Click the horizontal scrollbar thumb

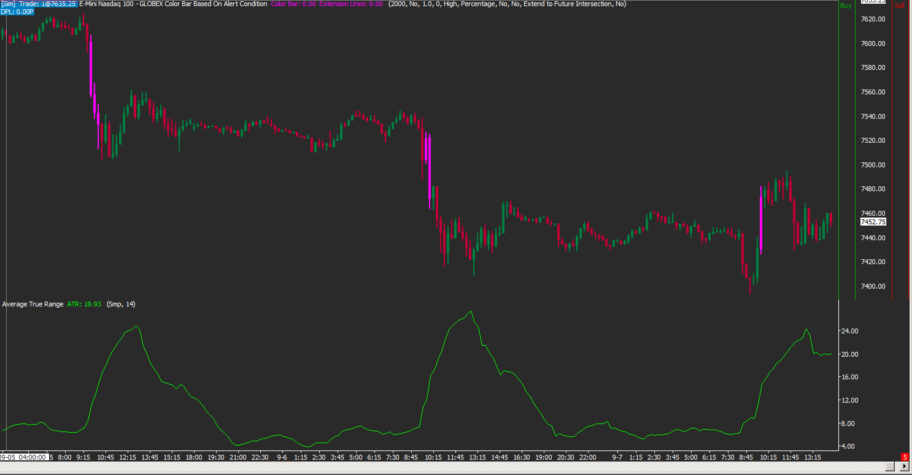tap(889, 467)
